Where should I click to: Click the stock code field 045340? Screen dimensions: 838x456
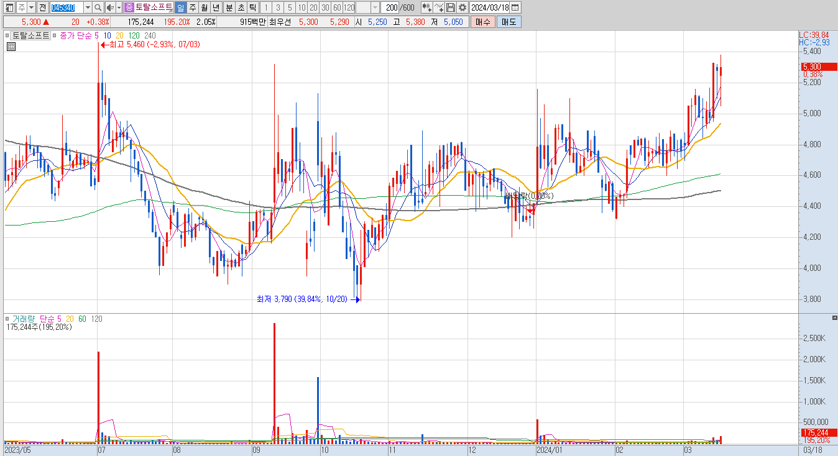point(67,7)
